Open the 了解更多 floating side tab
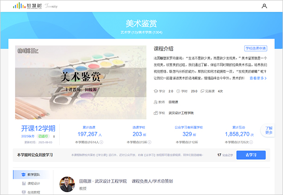Image resolution: width=283 pixels, height=195 pixels. coord(269,130)
